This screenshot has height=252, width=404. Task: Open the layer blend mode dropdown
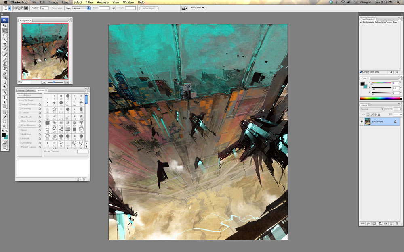(x=372, y=109)
